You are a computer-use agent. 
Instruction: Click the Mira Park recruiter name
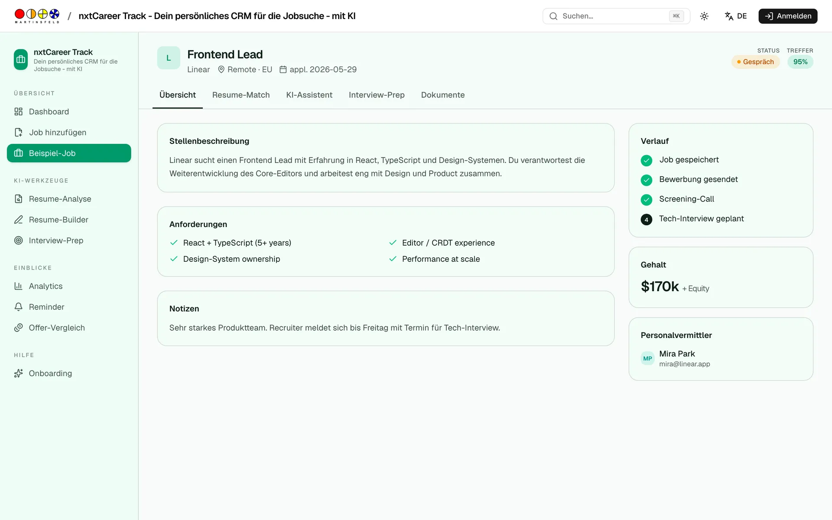677,354
